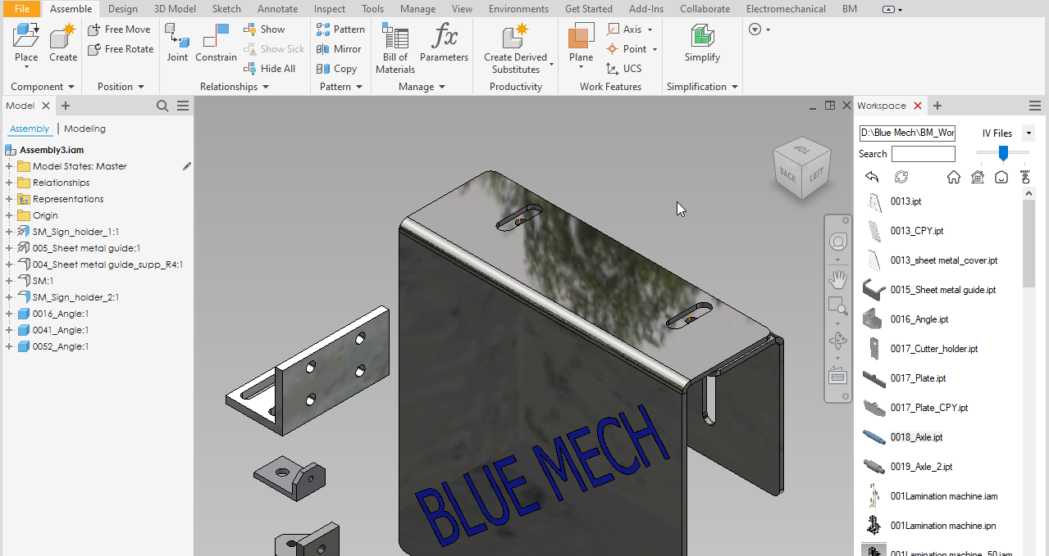
Task: Click the Pan hand in navigation bar
Action: [837, 280]
